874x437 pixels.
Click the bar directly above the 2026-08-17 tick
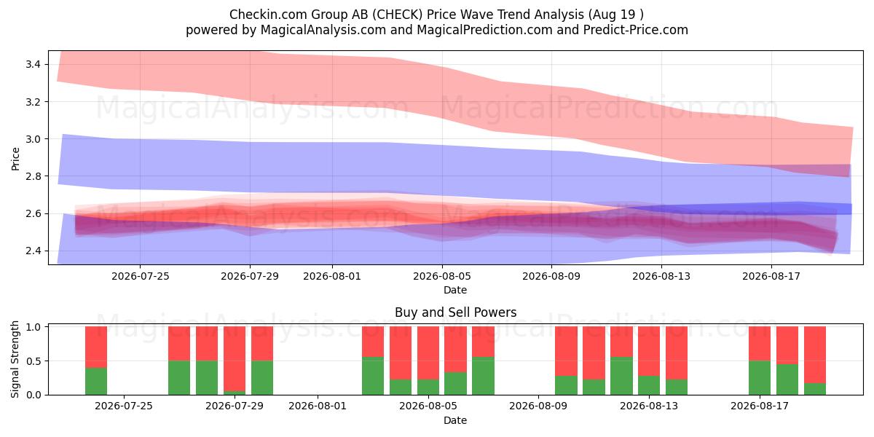(x=760, y=361)
